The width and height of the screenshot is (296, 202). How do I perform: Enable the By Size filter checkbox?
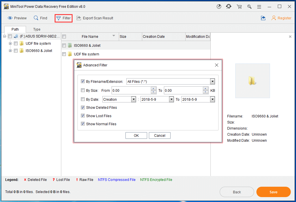click(83, 90)
